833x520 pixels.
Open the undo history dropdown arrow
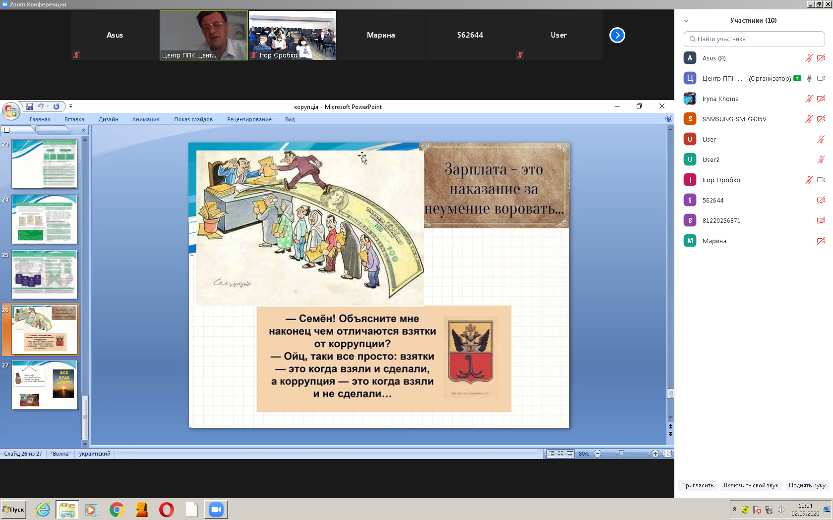click(48, 106)
